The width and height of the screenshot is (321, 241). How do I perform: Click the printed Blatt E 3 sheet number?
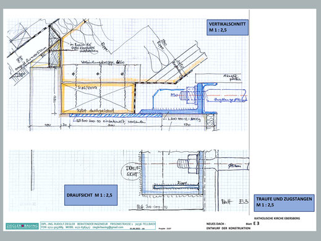252,224
